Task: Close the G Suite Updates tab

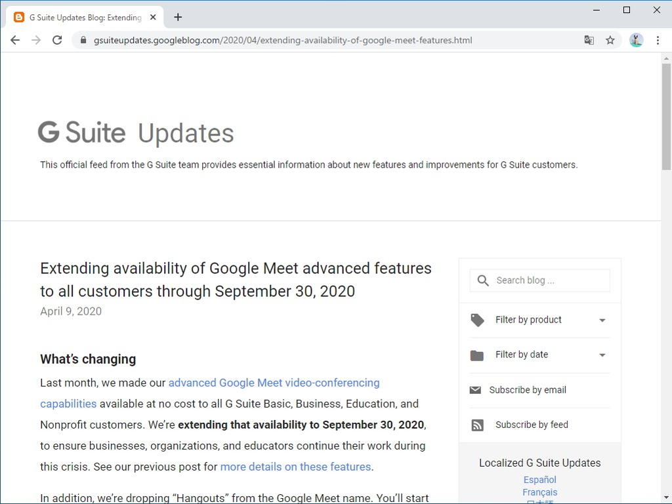Action: [153, 18]
